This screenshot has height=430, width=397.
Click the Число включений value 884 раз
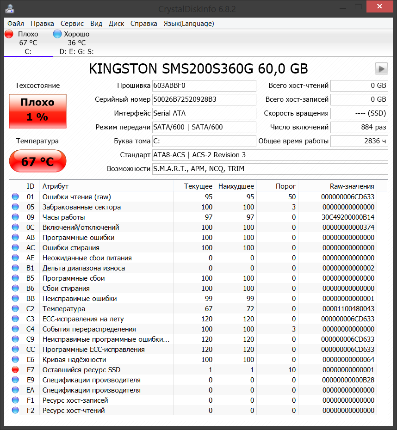click(x=359, y=127)
